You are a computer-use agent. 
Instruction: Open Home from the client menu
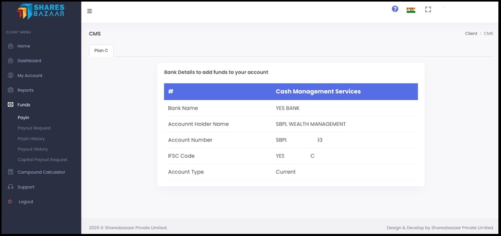pos(24,46)
